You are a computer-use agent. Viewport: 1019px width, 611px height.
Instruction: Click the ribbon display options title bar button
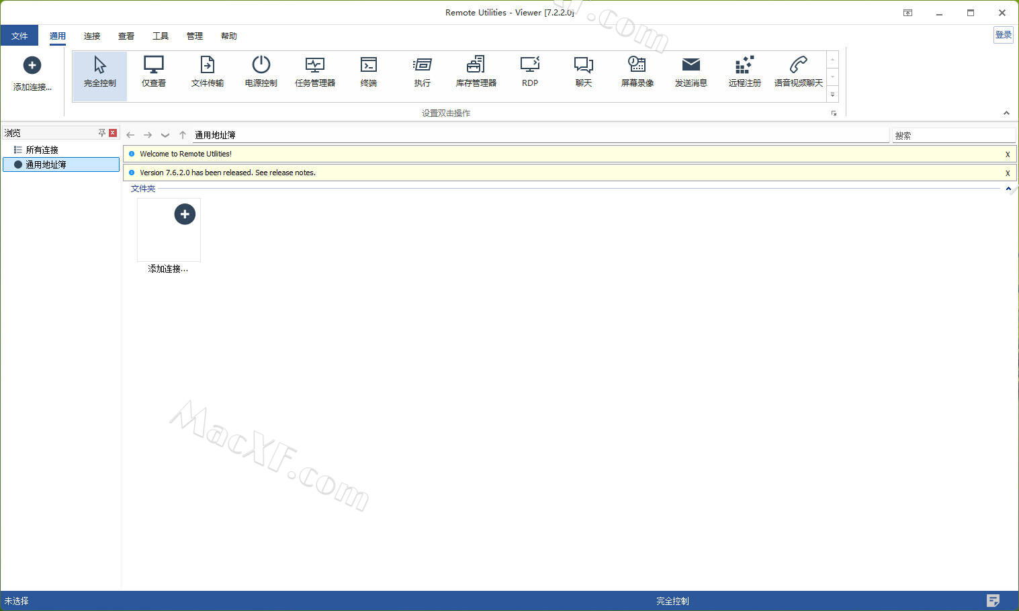click(907, 13)
